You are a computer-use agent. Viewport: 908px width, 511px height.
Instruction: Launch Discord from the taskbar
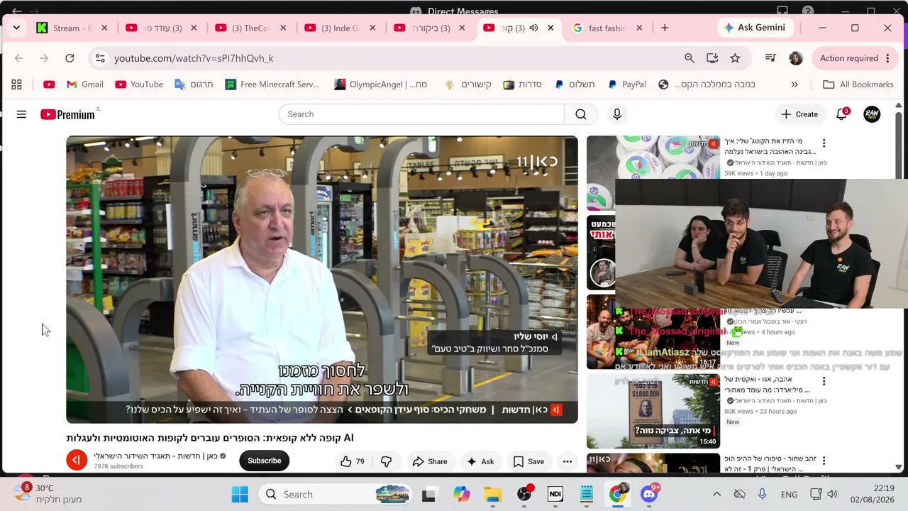click(x=649, y=494)
